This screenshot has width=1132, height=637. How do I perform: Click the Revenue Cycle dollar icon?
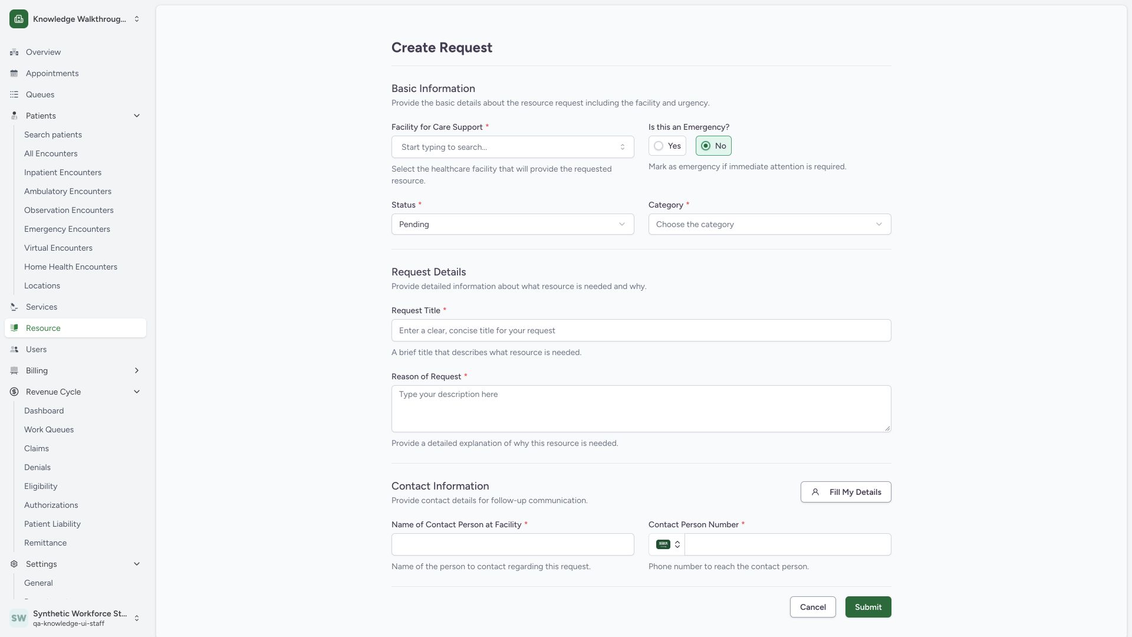(14, 392)
